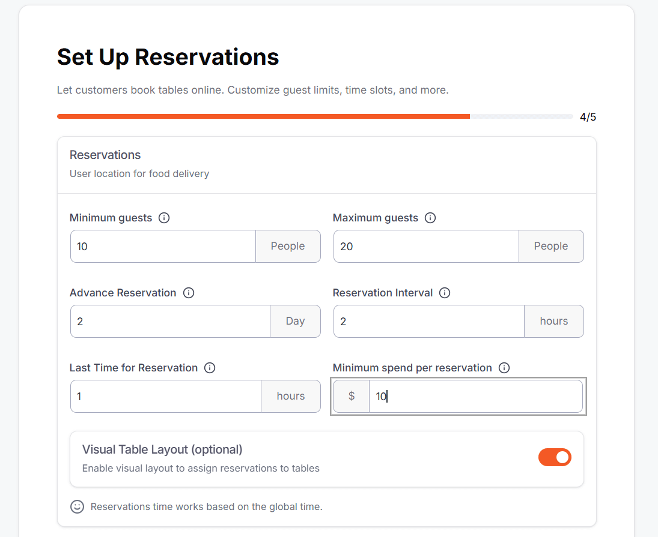
Task: Click the Maximum guests input field
Action: pos(426,246)
